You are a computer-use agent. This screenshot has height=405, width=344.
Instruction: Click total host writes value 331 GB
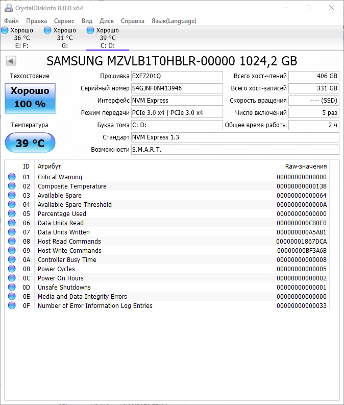313,88
